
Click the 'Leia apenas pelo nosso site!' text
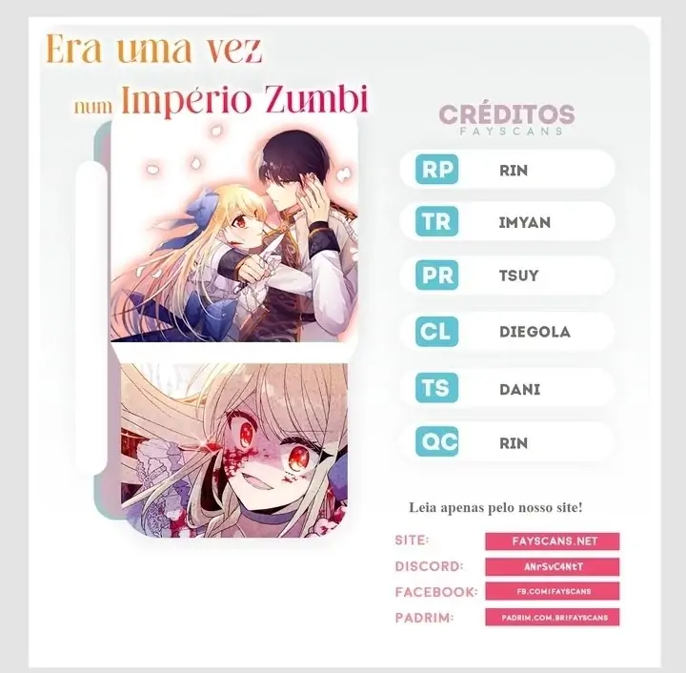pyautogui.click(x=495, y=507)
